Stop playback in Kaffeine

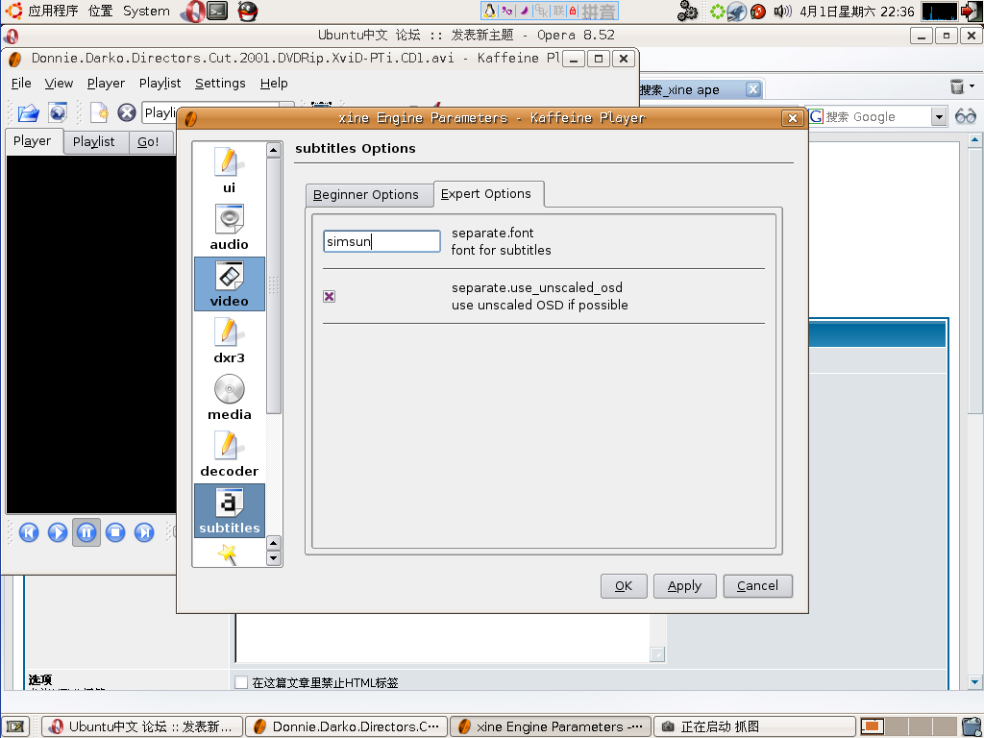coord(115,532)
